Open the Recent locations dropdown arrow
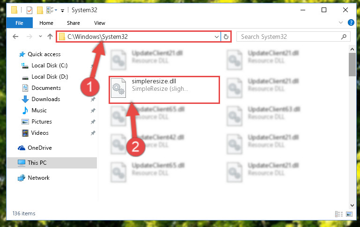 40,36
